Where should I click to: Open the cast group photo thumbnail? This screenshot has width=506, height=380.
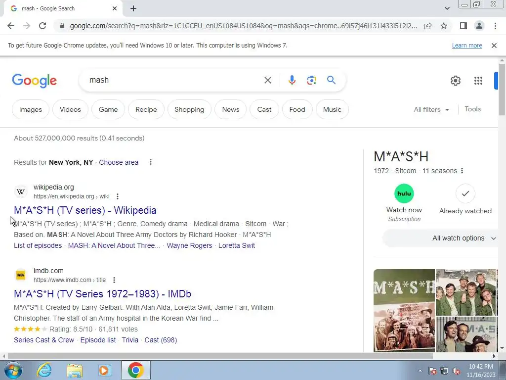(465, 292)
